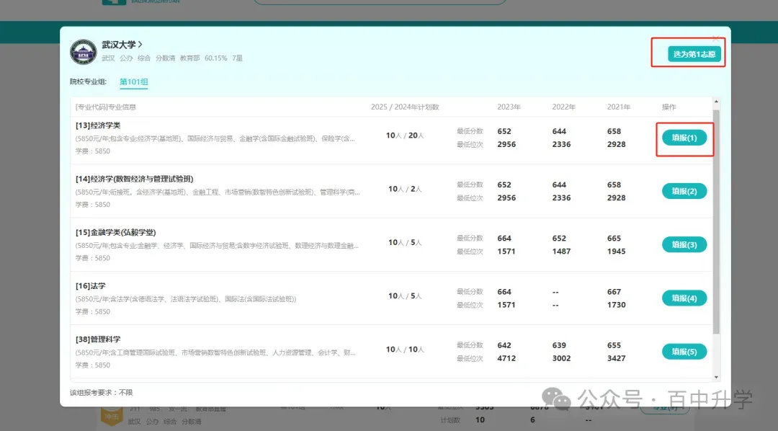The image size is (778, 431).
Task: Click the 2021 score 667 for 法学
Action: [614, 291]
